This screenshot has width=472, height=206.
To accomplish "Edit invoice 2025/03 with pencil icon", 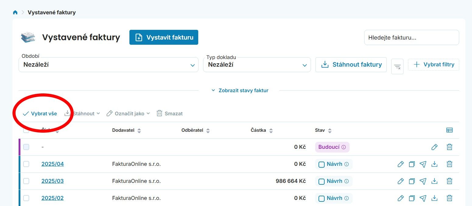I will pos(401,181).
